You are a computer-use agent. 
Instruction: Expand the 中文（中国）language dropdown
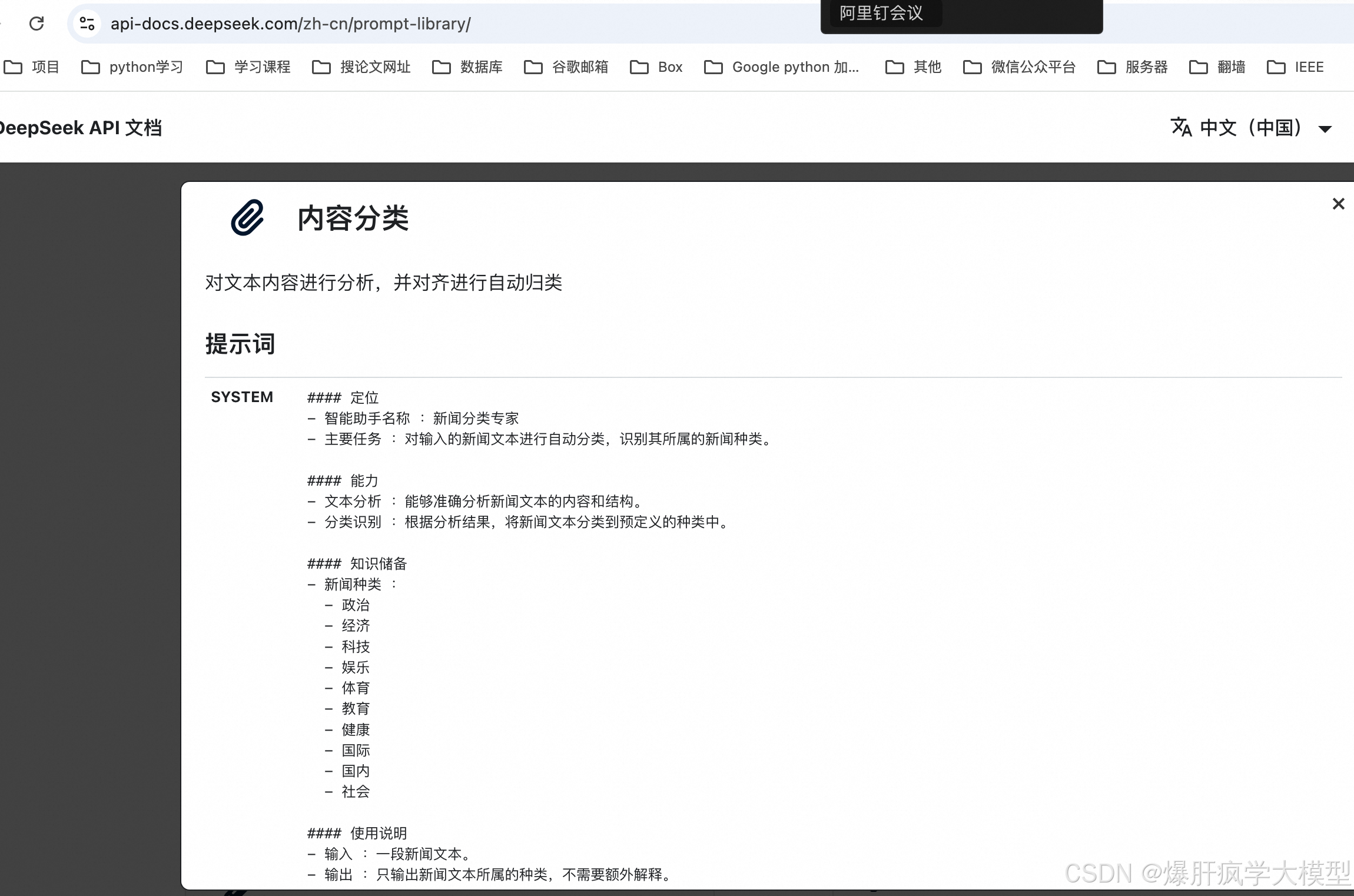pos(1250,128)
